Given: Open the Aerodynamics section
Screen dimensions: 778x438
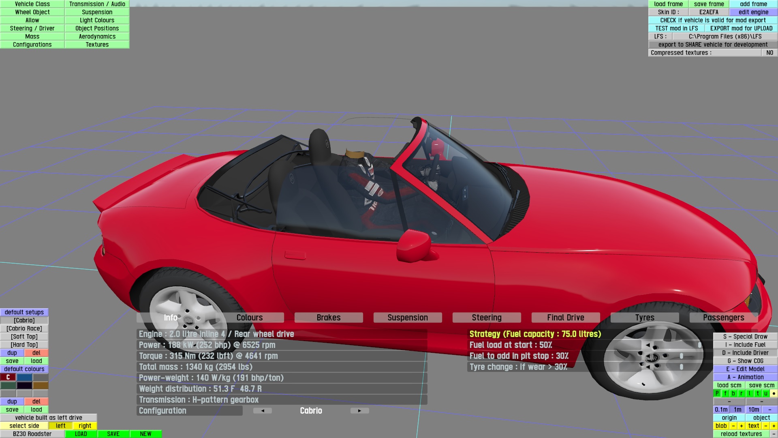Looking at the screenshot, I should (x=97, y=36).
